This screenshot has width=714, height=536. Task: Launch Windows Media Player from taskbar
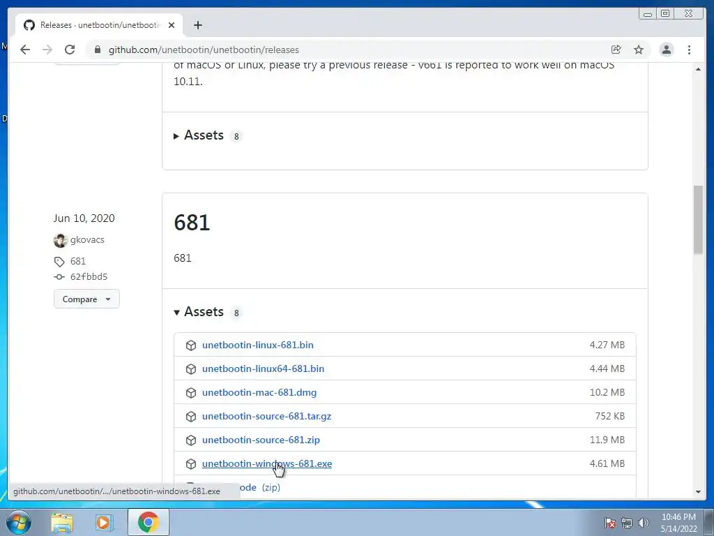(105, 522)
